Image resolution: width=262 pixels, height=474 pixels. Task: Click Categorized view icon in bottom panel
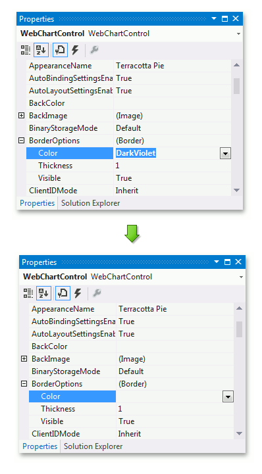click(x=28, y=293)
